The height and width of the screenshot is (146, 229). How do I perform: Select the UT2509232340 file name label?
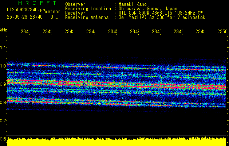tap(25, 10)
